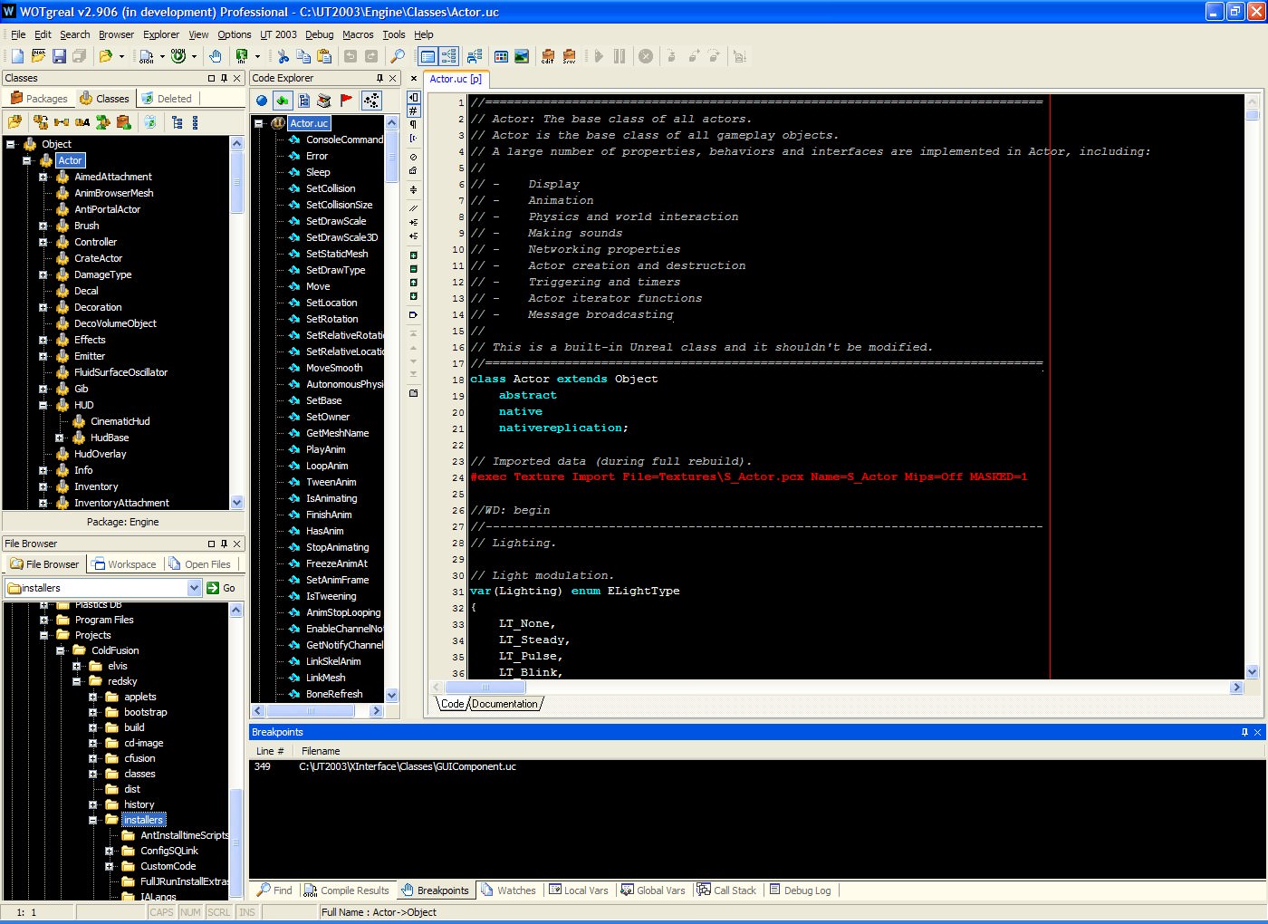Click the printer-like icon in Code Explorer toolbar

[x=324, y=101]
